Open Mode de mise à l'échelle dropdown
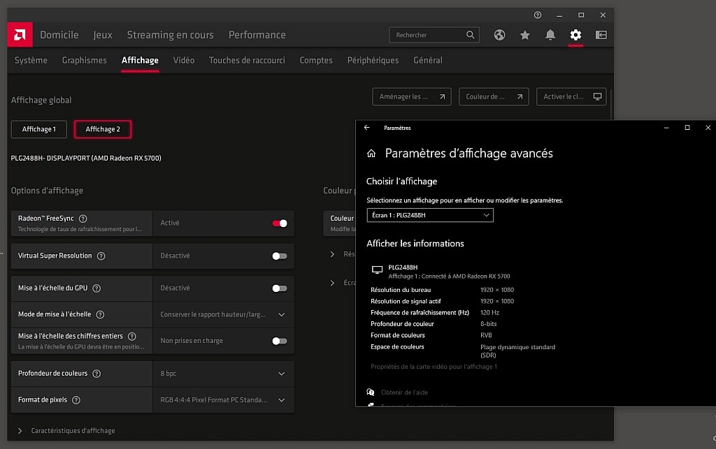This screenshot has width=716, height=449. click(224, 314)
